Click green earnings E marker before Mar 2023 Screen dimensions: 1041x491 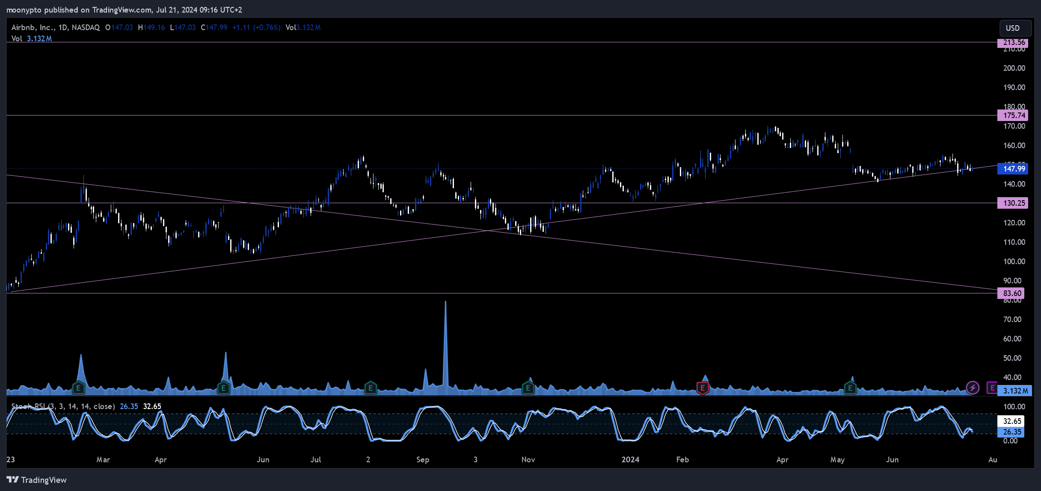pyautogui.click(x=78, y=388)
